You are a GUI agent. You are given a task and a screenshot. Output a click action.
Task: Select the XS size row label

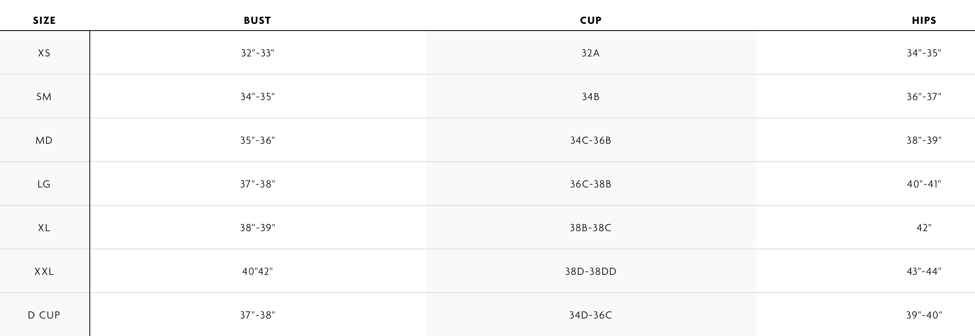(44, 53)
